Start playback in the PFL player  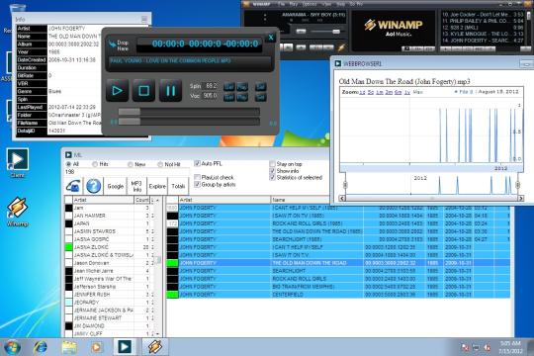tap(117, 91)
